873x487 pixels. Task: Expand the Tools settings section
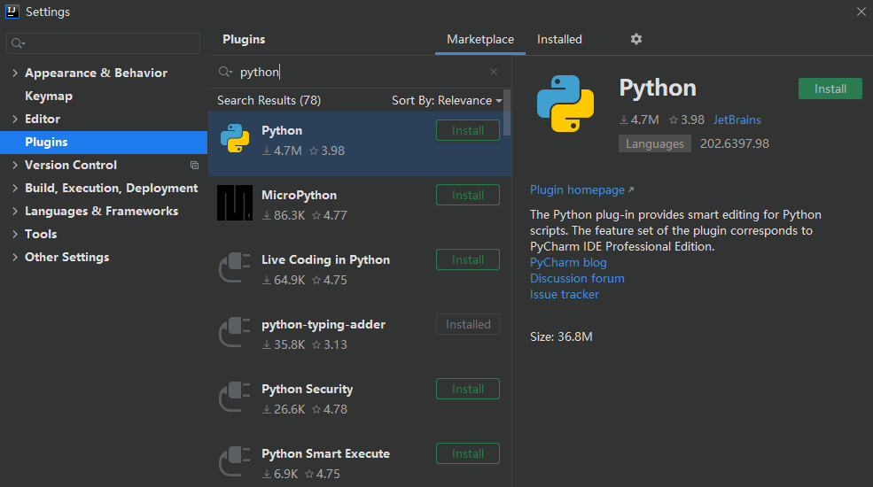[x=15, y=234]
